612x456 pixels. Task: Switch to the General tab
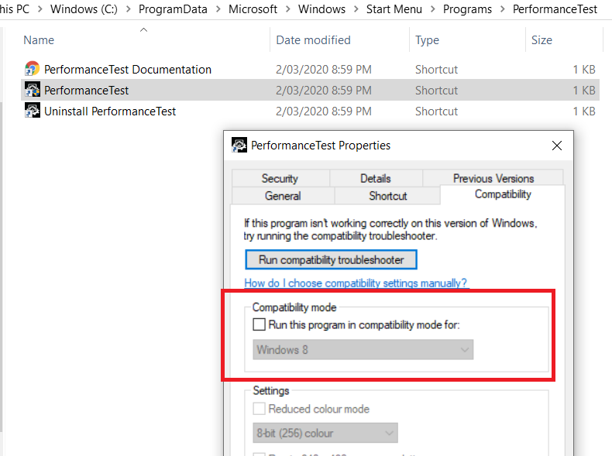click(283, 196)
